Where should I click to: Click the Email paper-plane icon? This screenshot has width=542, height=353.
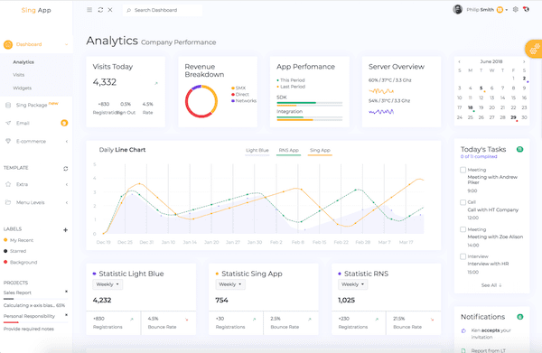tap(8, 123)
